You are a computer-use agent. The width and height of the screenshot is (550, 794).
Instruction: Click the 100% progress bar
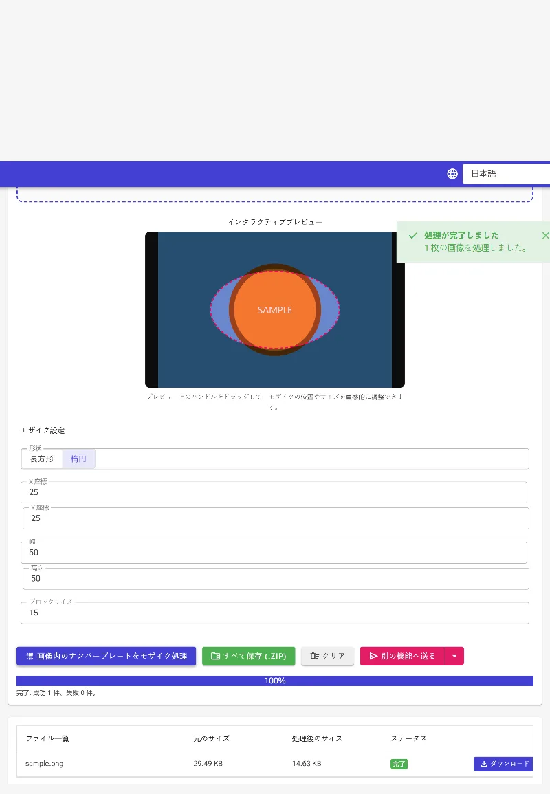coord(274,681)
